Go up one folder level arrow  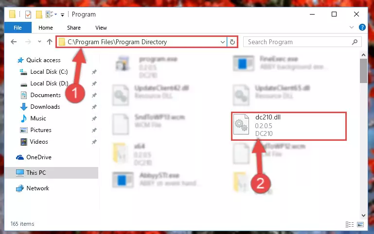50,42
